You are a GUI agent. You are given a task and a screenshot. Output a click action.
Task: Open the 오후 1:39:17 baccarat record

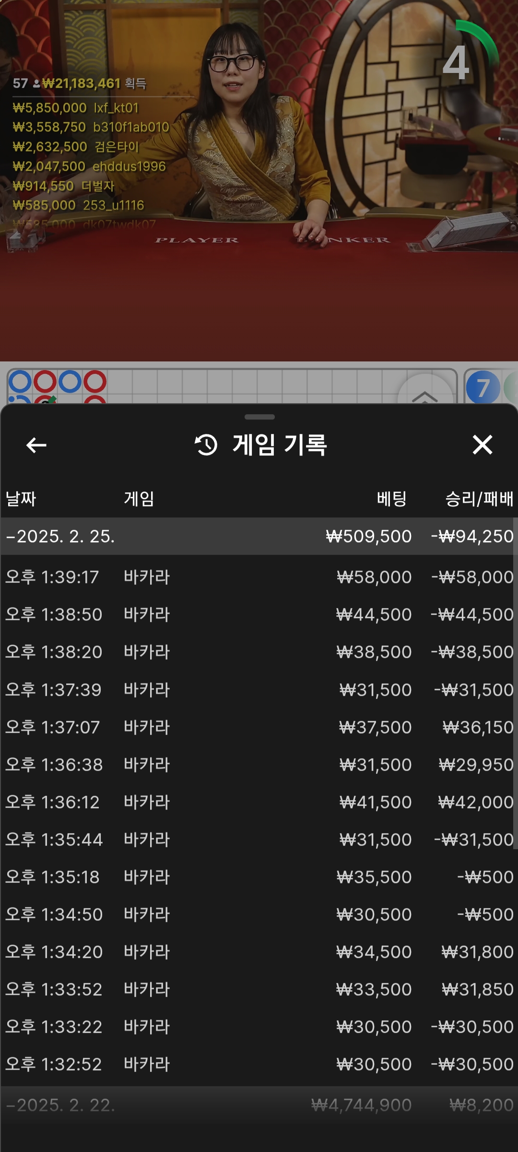[x=259, y=577]
